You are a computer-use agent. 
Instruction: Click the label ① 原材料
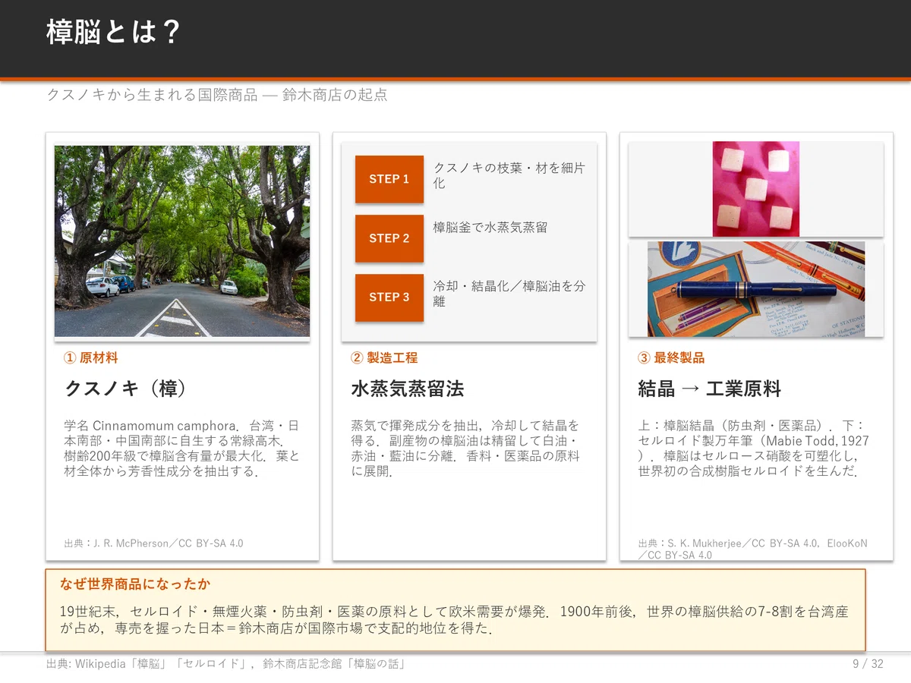91,357
